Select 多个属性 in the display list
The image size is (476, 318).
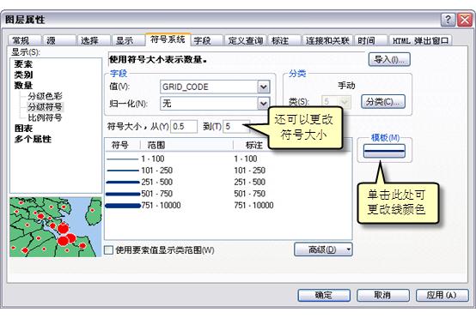[x=33, y=139]
